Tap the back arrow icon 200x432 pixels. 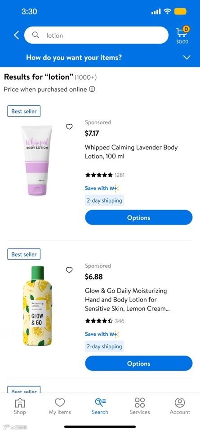click(x=17, y=35)
